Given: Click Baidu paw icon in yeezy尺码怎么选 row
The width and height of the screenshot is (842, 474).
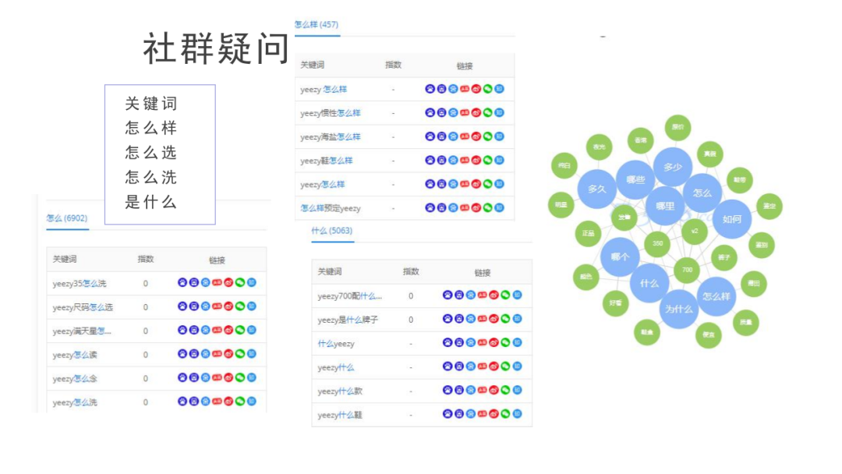Looking at the screenshot, I should pos(182,306).
